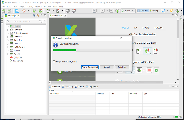
Task: Open the TestOps menu
Action: [38, 6]
